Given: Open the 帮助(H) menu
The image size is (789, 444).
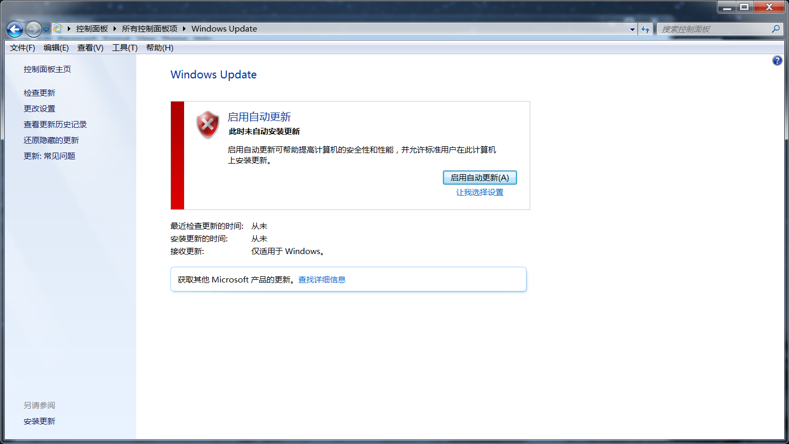Looking at the screenshot, I should click(160, 48).
